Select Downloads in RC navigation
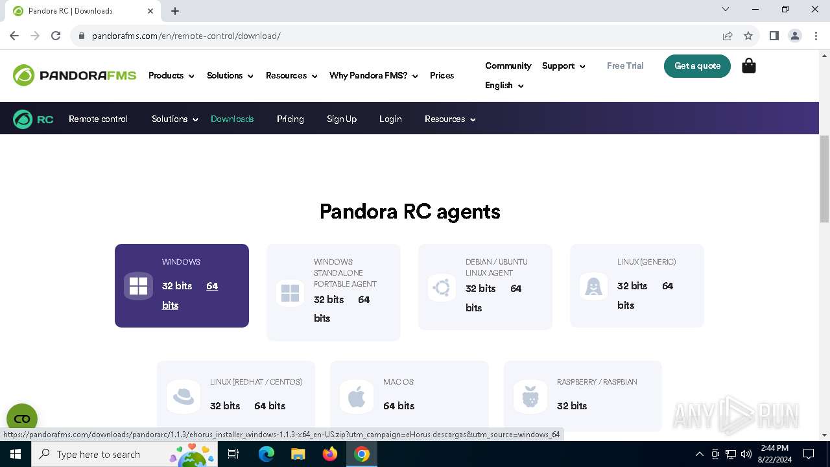This screenshot has height=467, width=830. 232,119
